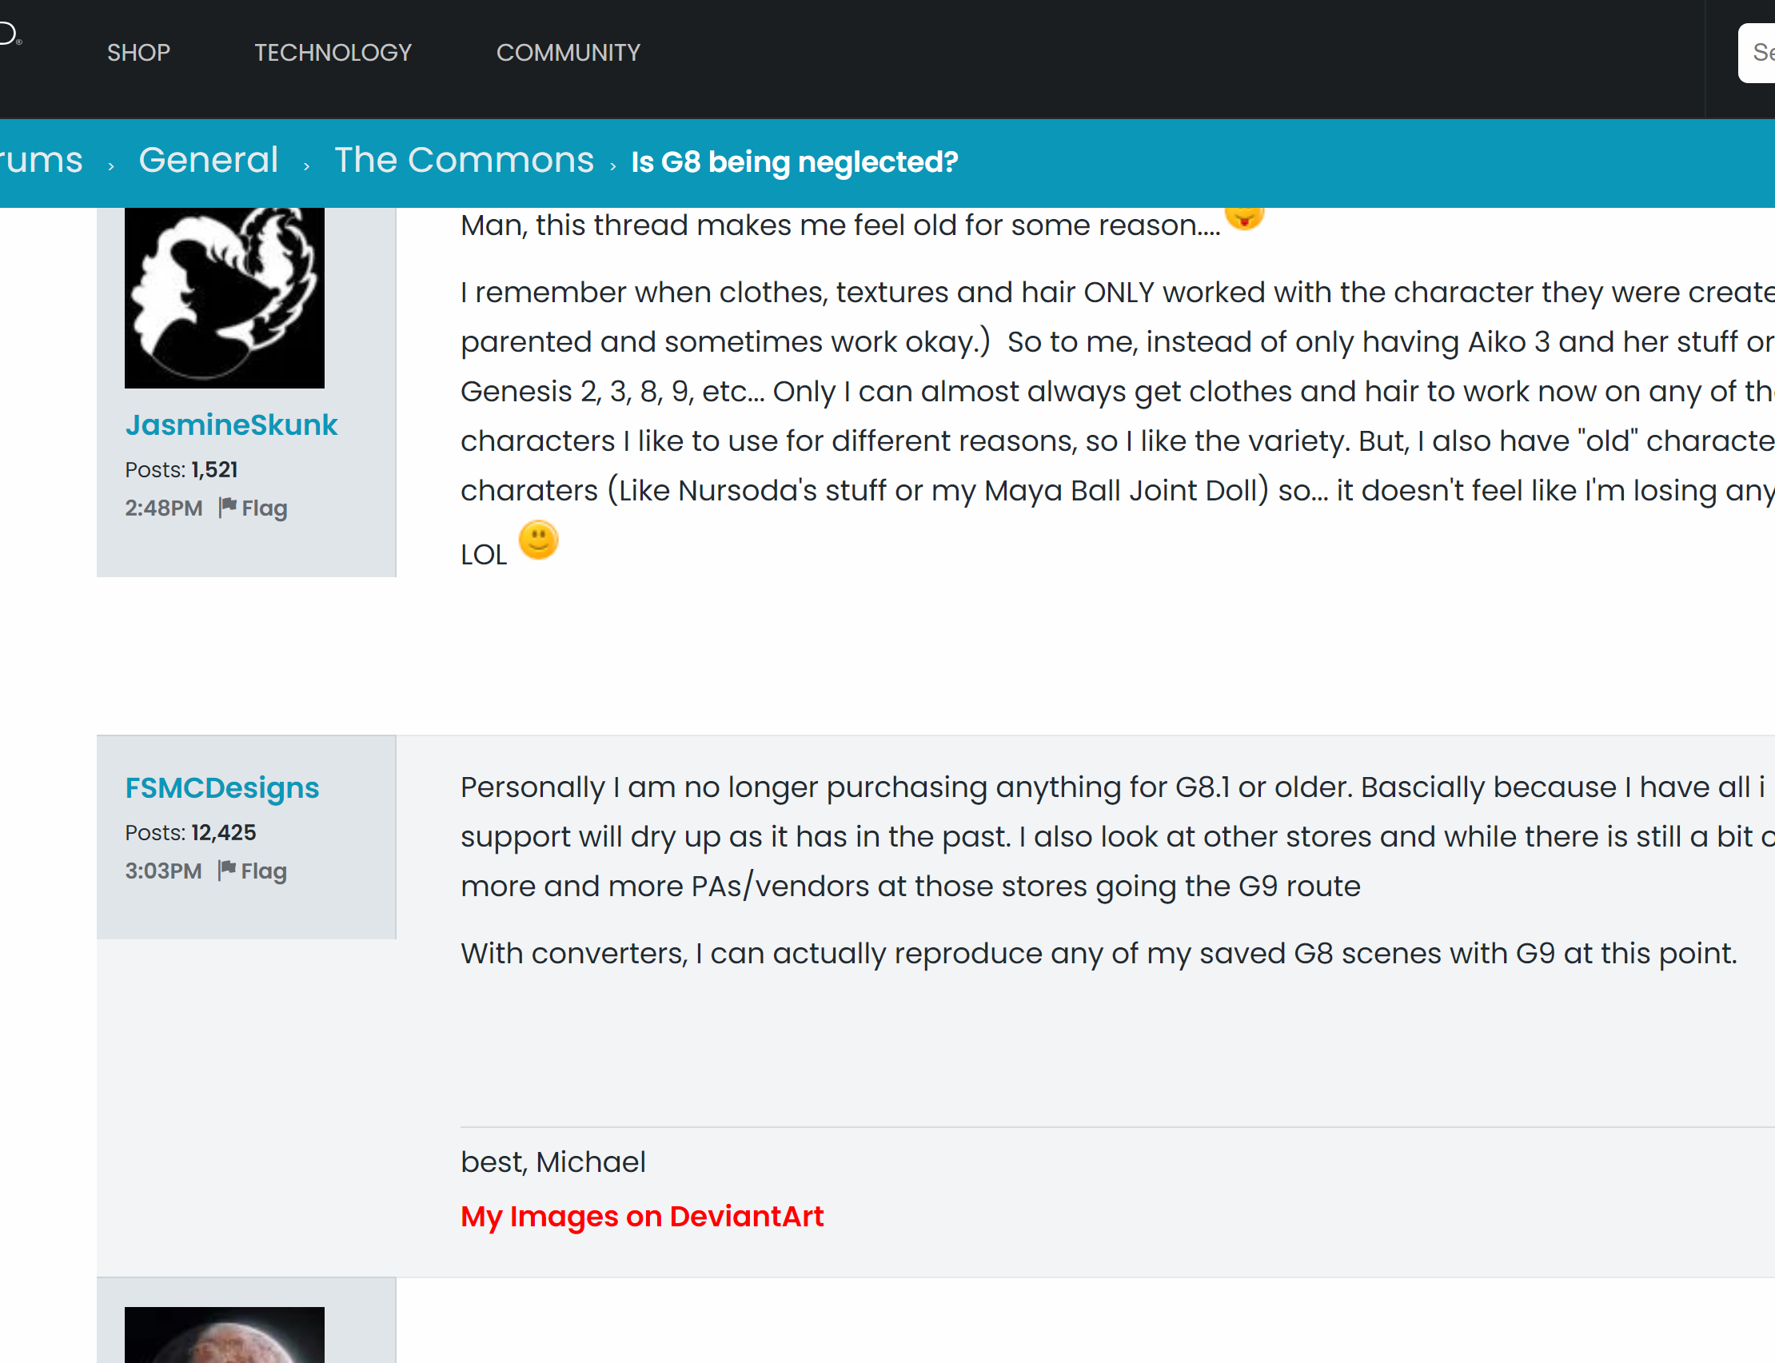Click the Daz logo top left
The height and width of the screenshot is (1363, 1775).
8,33
